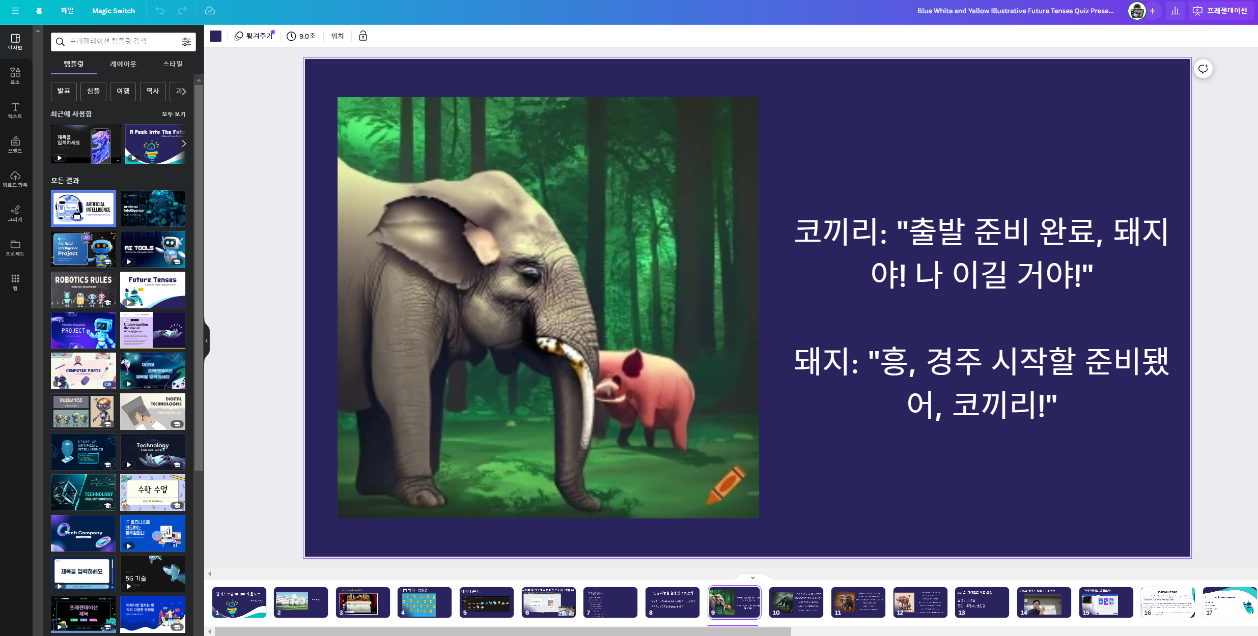Click the dark purple background color swatch
Viewport: 1258px width, 636px height.
(x=216, y=36)
